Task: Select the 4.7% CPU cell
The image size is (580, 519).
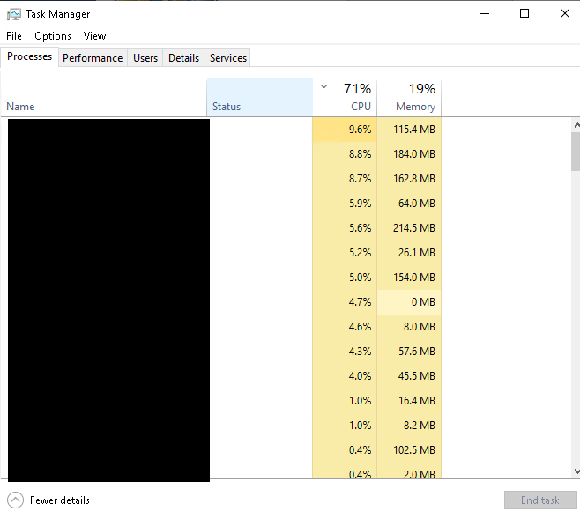Action: [x=345, y=302]
